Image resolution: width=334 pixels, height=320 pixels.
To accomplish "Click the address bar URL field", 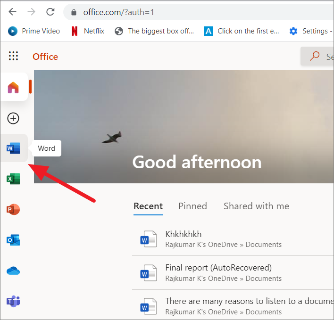I will click(198, 12).
